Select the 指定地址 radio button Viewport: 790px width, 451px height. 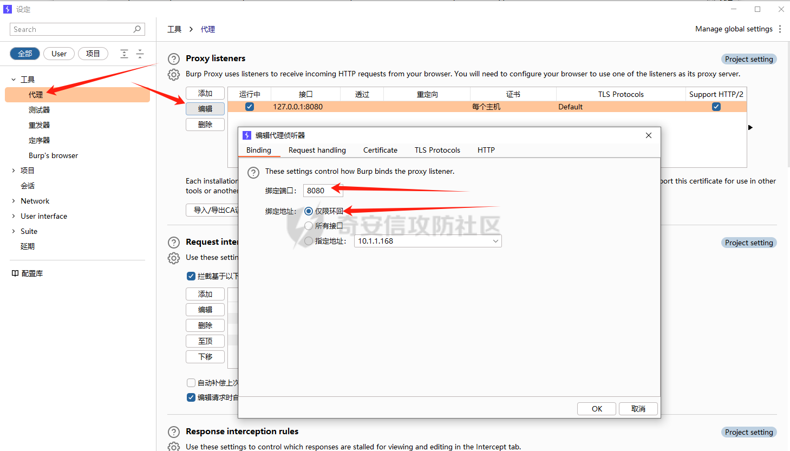pos(309,241)
